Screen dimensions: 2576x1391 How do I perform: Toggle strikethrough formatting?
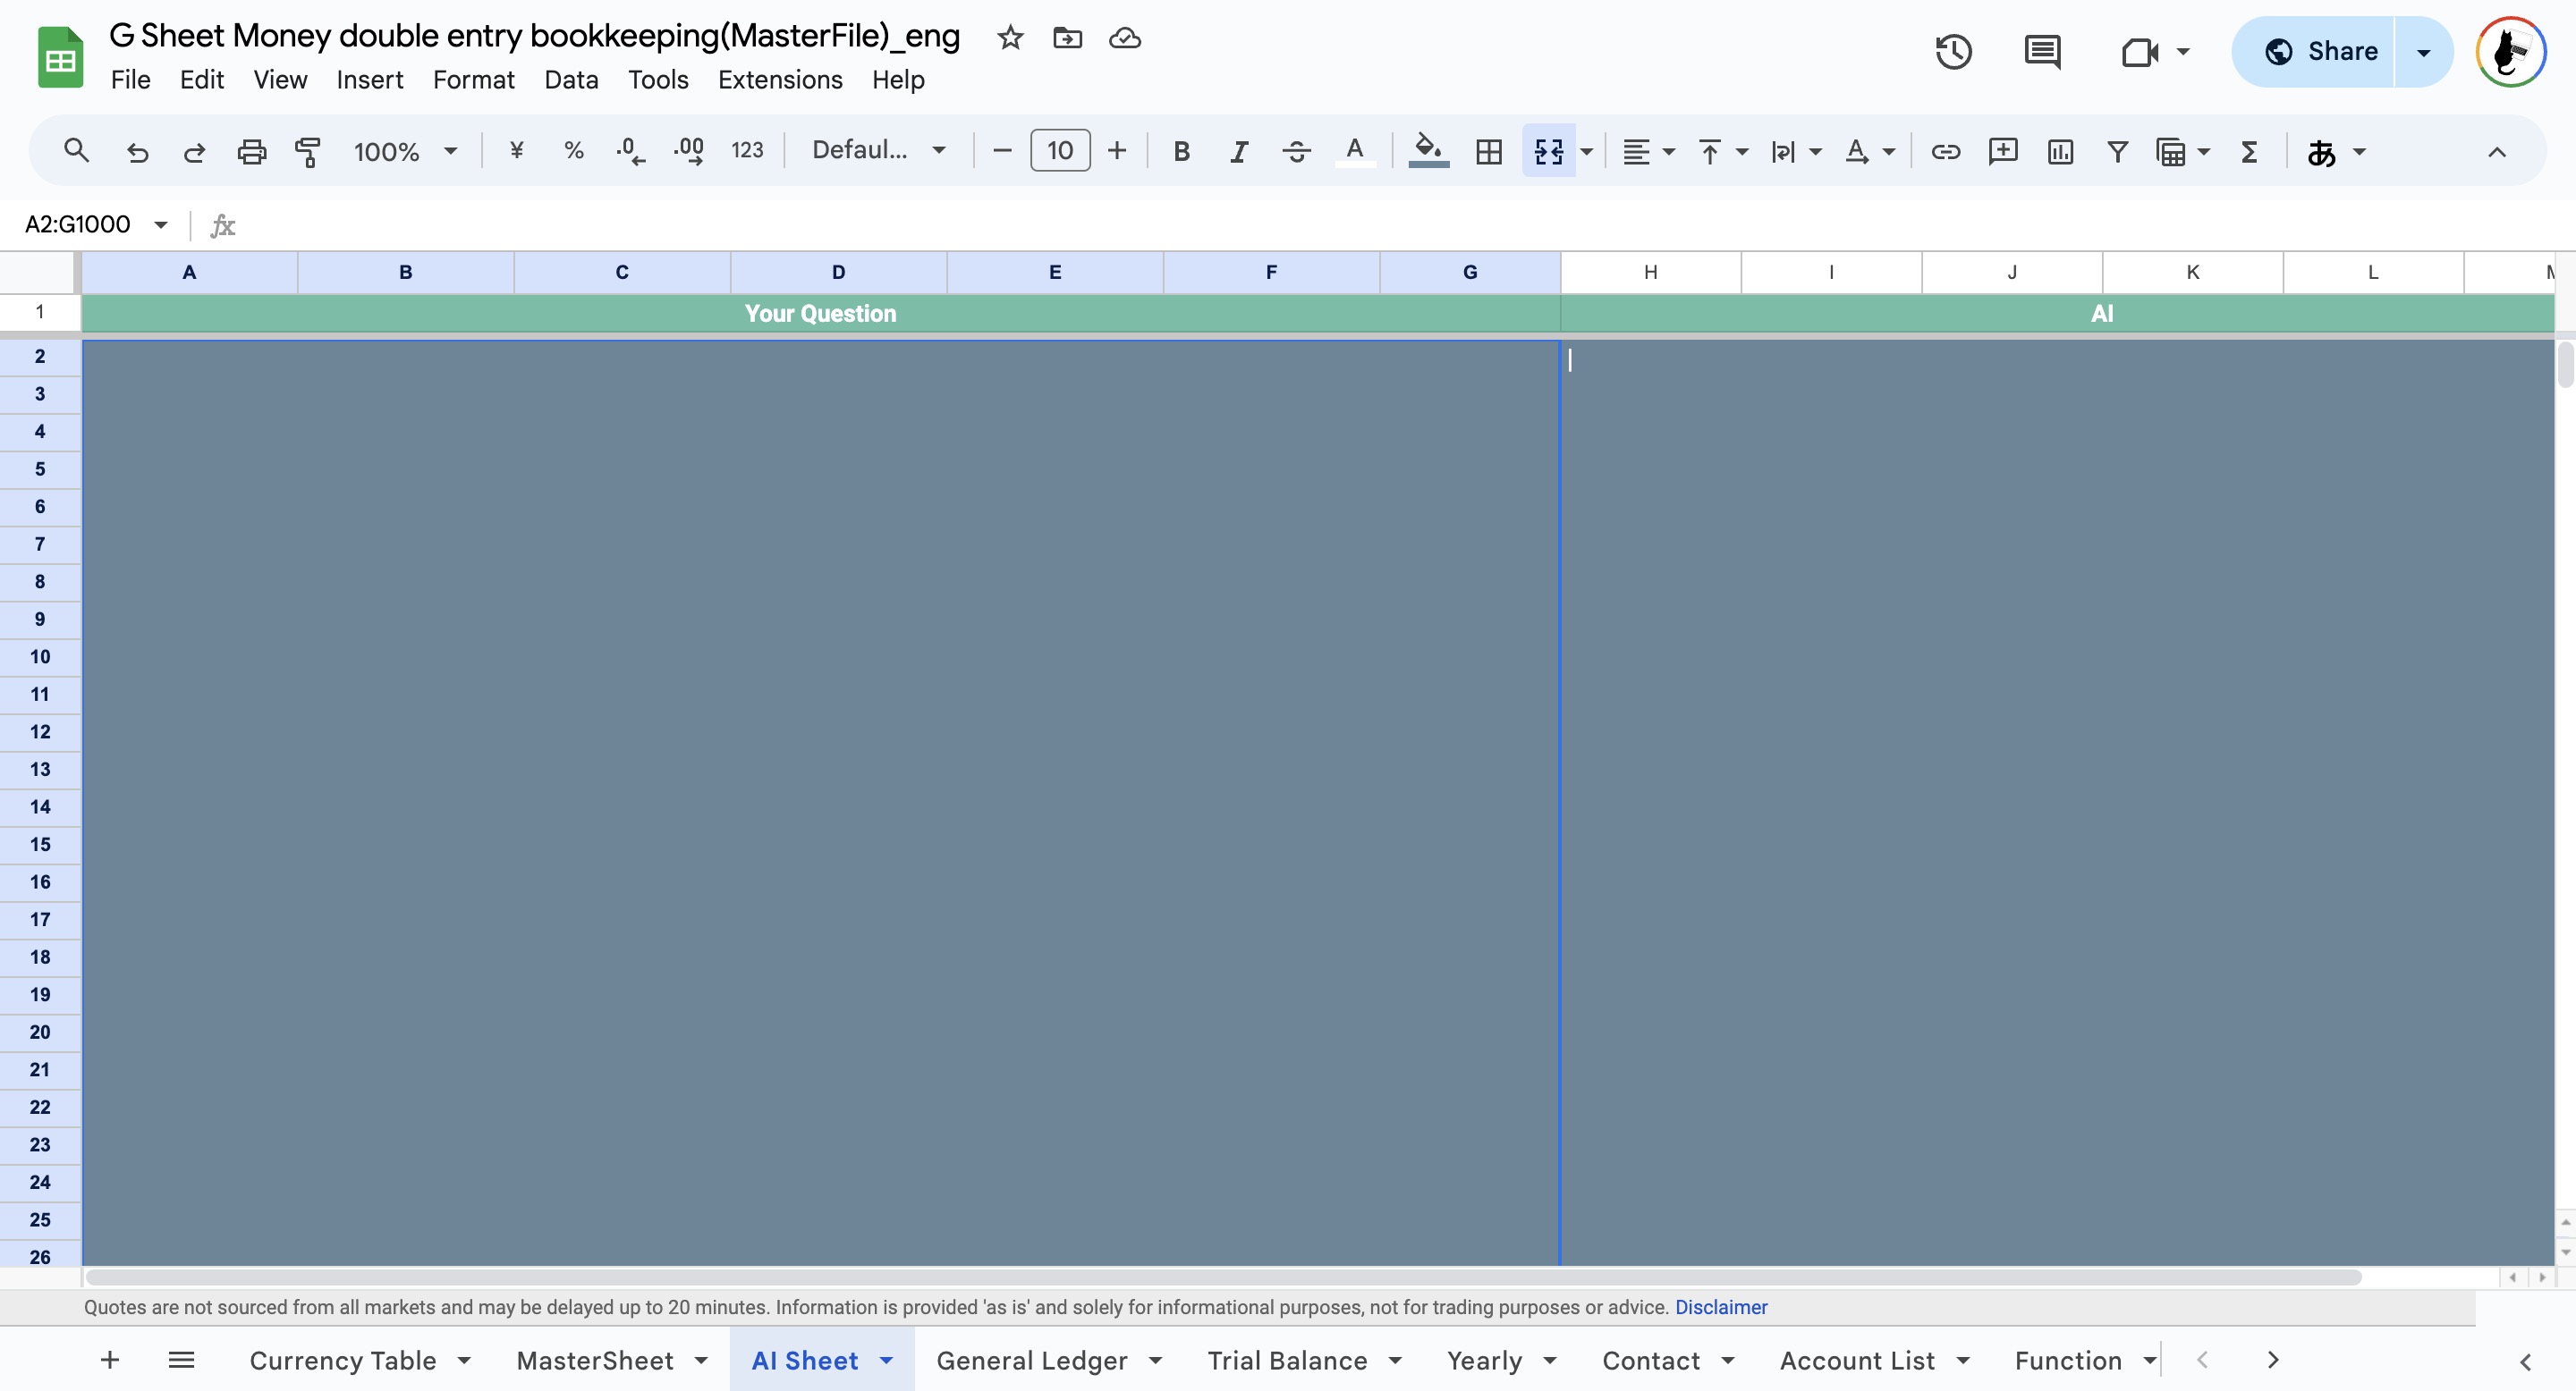(1296, 151)
